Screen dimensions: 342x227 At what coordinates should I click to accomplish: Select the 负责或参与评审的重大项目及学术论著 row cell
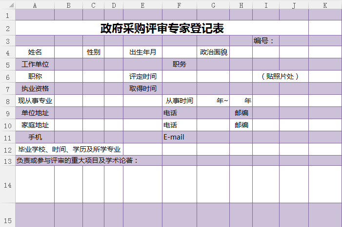pyautogui.click(x=78, y=161)
